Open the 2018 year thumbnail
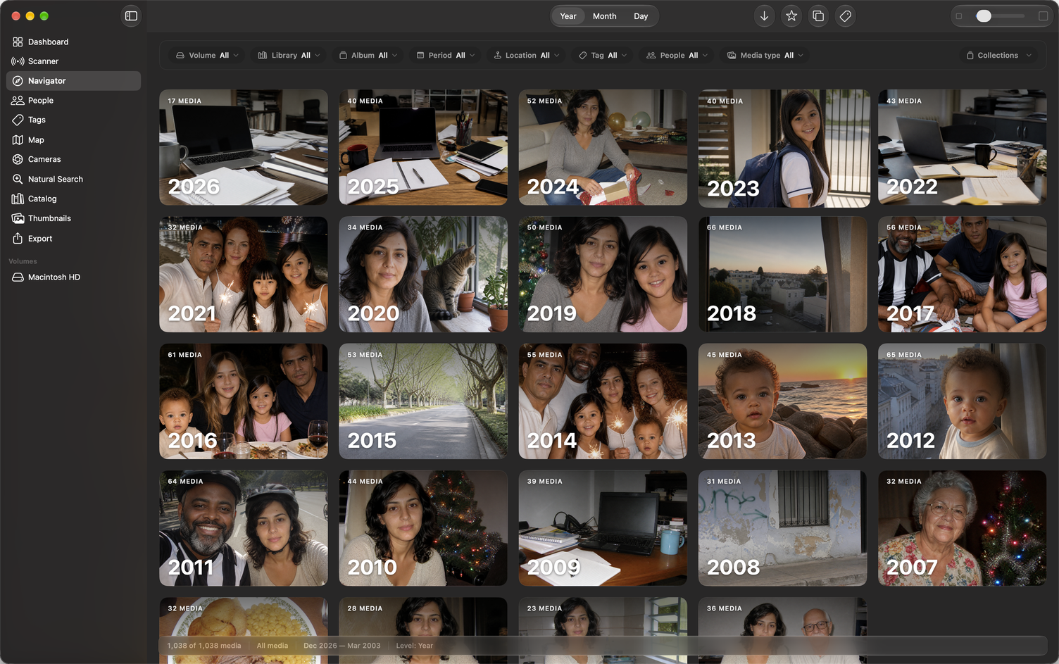1059x664 pixels. [782, 274]
